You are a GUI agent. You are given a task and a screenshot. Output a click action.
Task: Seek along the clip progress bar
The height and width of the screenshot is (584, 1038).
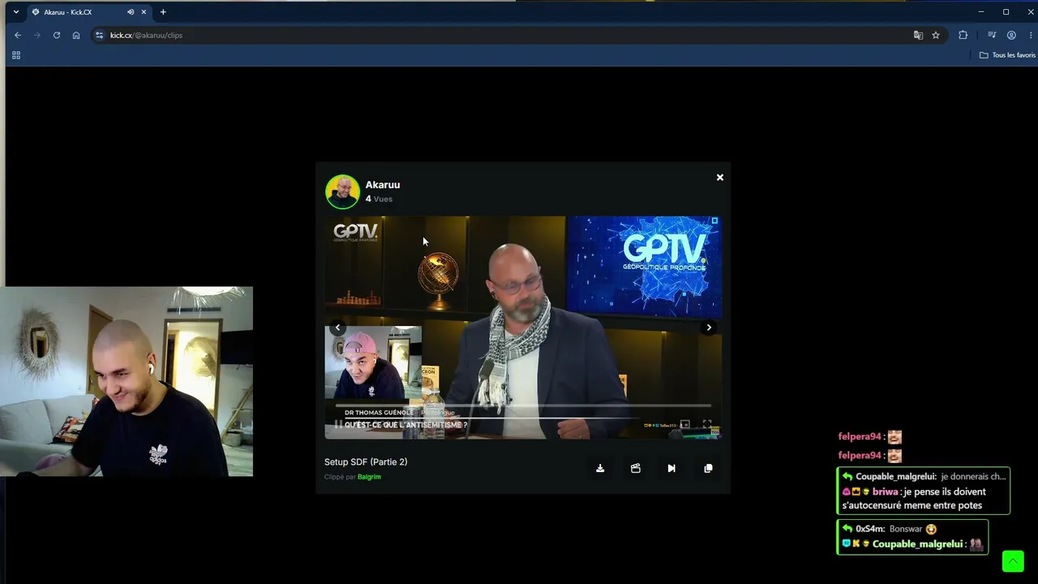pos(523,406)
